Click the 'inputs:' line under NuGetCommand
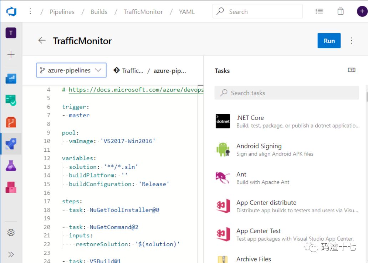This screenshot has width=368, height=263. click(x=81, y=235)
